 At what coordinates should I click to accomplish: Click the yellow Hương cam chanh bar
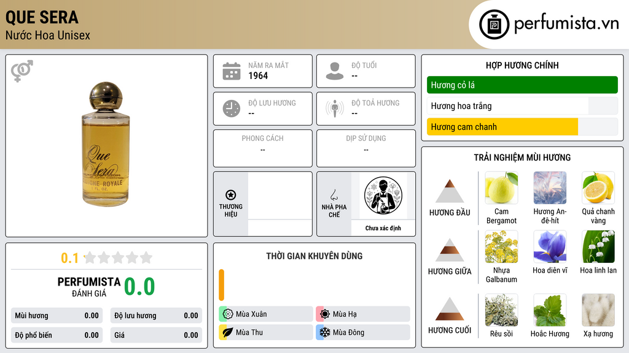502,127
